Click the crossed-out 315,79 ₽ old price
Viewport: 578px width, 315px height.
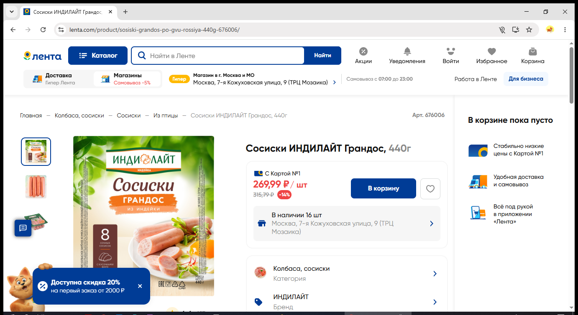point(263,195)
